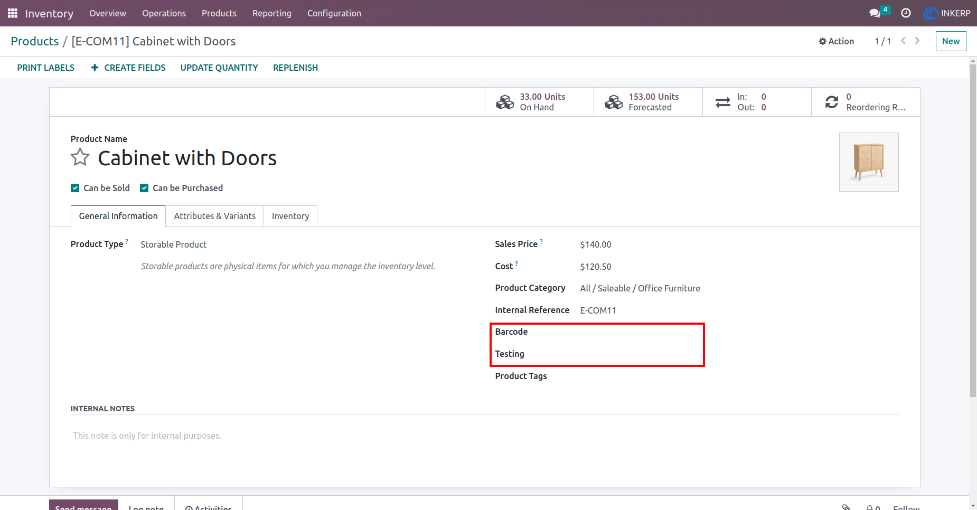
Task: Click the Sales Price $140.00 field
Action: (596, 244)
